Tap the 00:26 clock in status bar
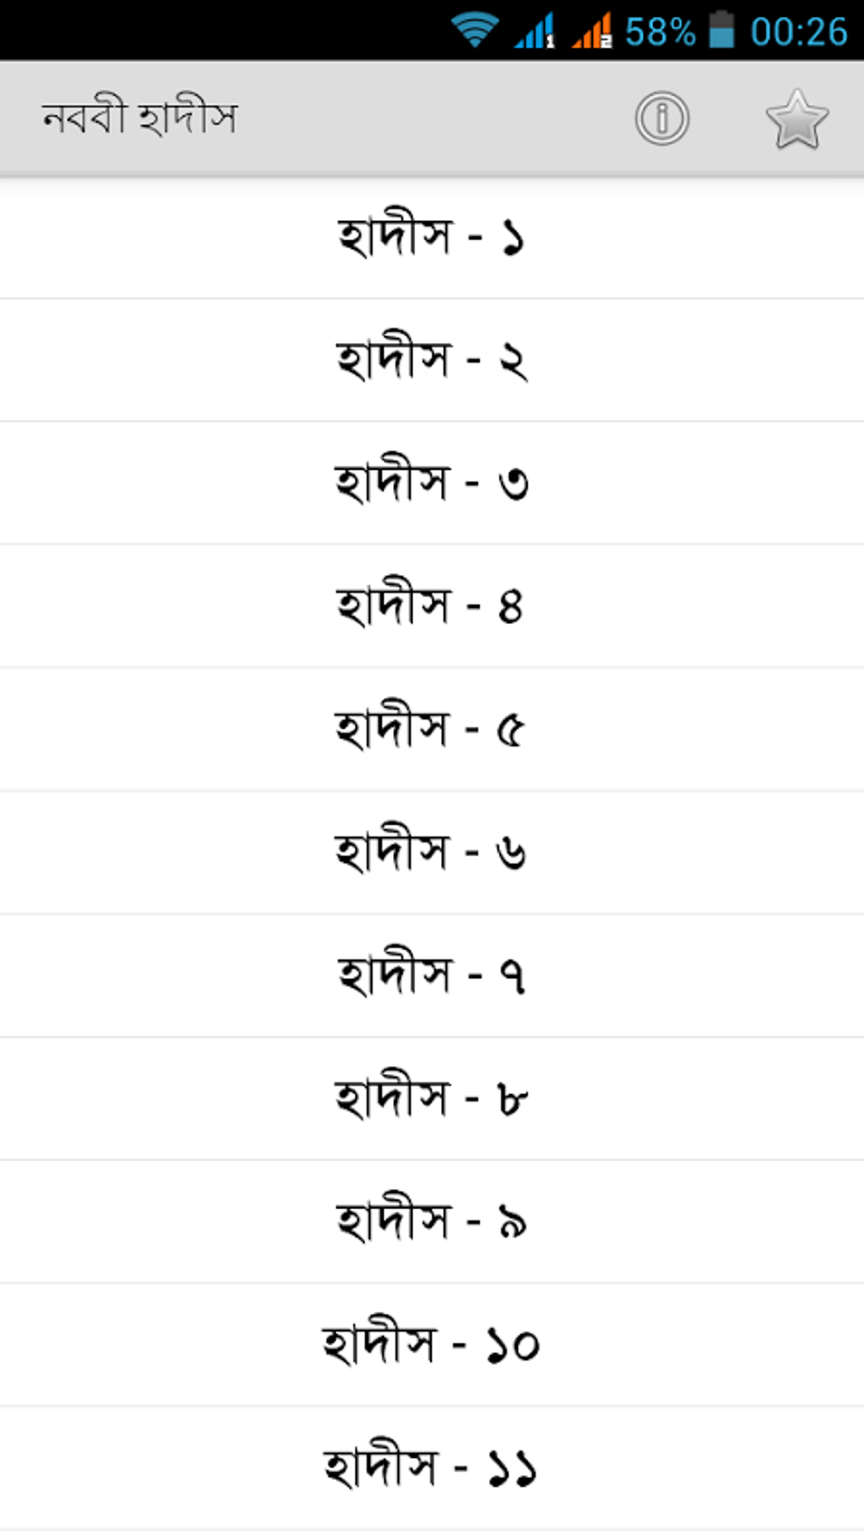Screen dimensions: 864x1535 pos(798,32)
